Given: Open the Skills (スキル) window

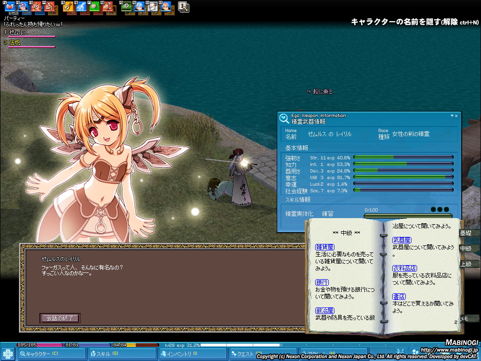Looking at the screenshot, I should (123, 354).
